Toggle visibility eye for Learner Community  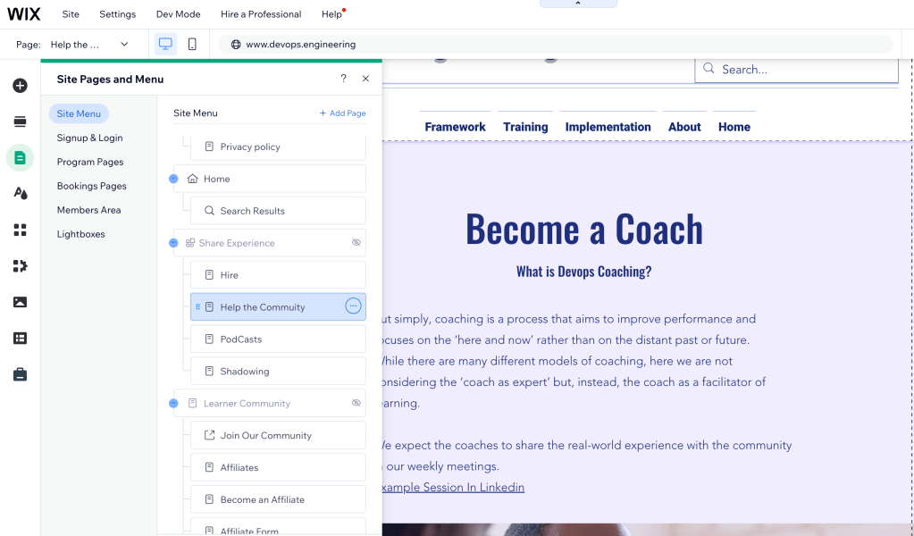pyautogui.click(x=356, y=403)
